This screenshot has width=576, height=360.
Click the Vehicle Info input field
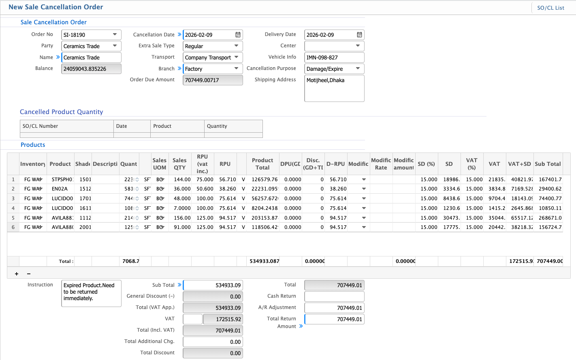(334, 57)
